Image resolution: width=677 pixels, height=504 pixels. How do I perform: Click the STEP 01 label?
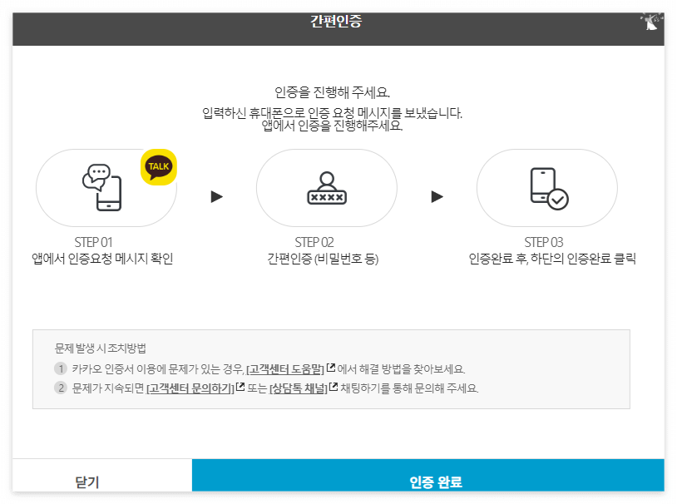coord(93,242)
